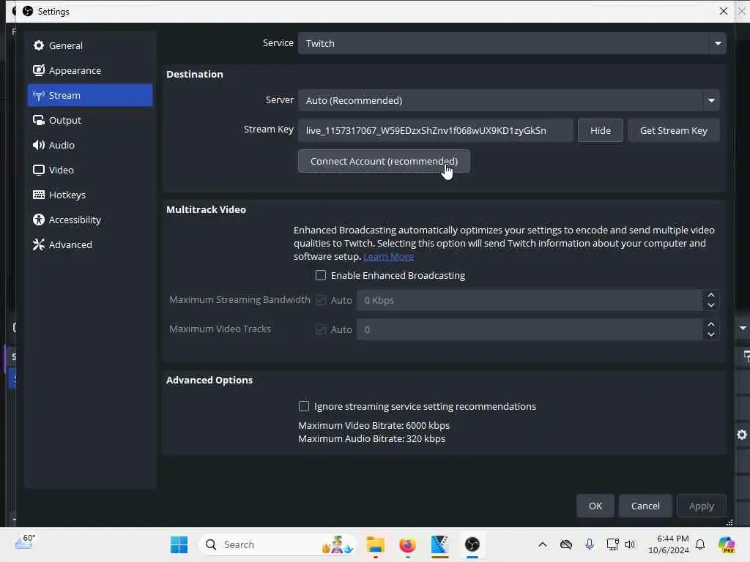
Task: Switch to Accessibility settings tab
Action: (x=90, y=220)
